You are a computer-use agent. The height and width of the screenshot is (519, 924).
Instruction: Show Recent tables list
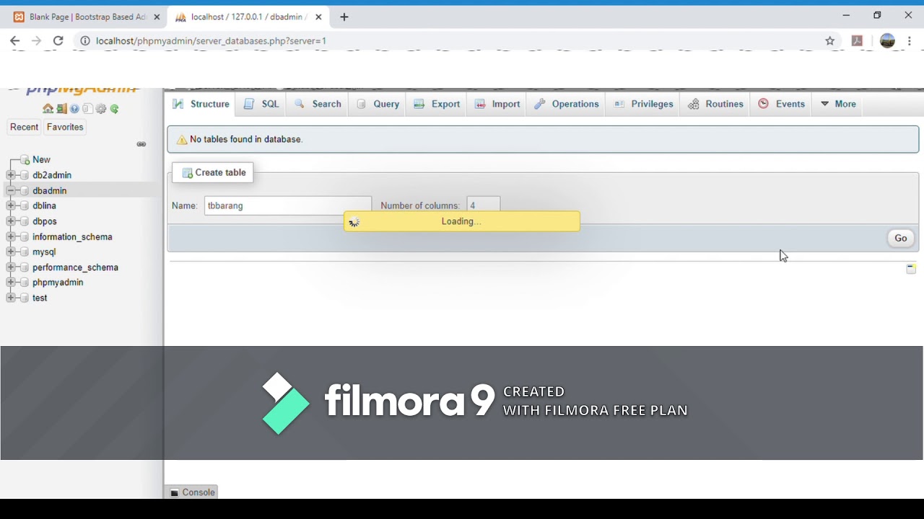[24, 127]
